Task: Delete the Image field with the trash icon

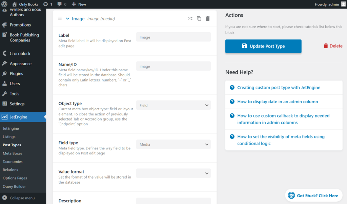Action: click(x=208, y=19)
